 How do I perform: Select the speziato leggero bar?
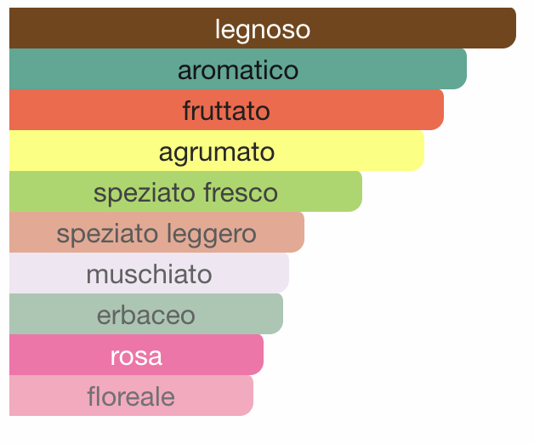coord(156,232)
